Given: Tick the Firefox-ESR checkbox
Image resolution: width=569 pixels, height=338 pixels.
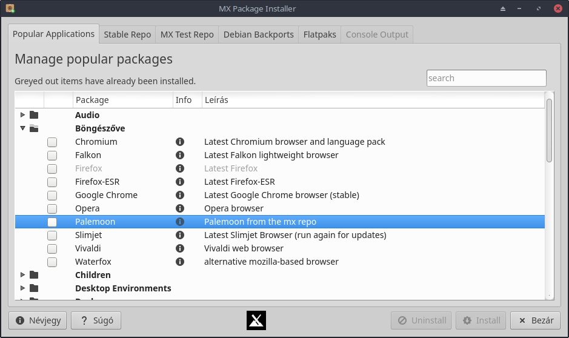Looking at the screenshot, I should pos(52,182).
